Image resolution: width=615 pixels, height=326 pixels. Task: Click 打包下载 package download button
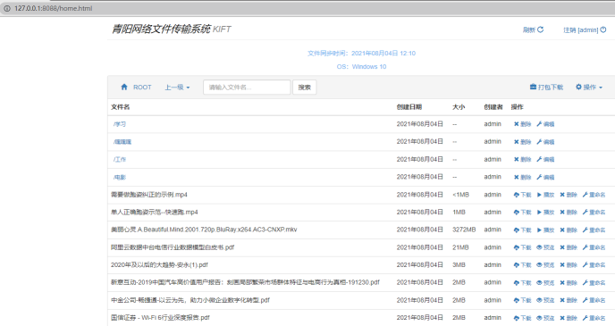tap(546, 87)
